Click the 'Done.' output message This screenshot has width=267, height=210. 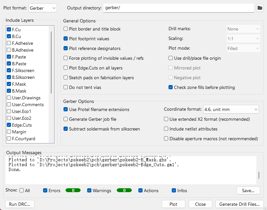(x=15, y=169)
